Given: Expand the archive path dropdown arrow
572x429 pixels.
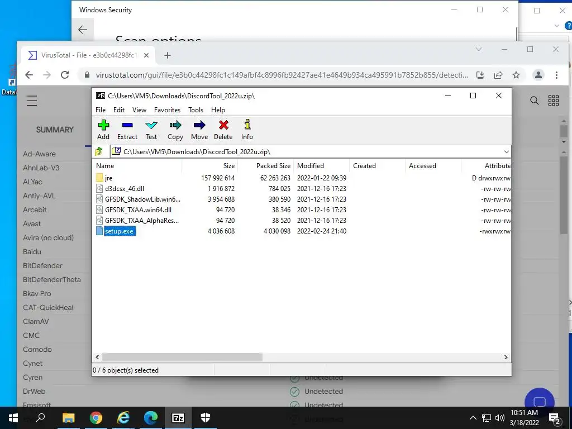Looking at the screenshot, I should tap(506, 152).
